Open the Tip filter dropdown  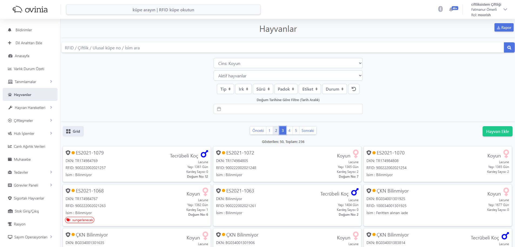tap(225, 89)
